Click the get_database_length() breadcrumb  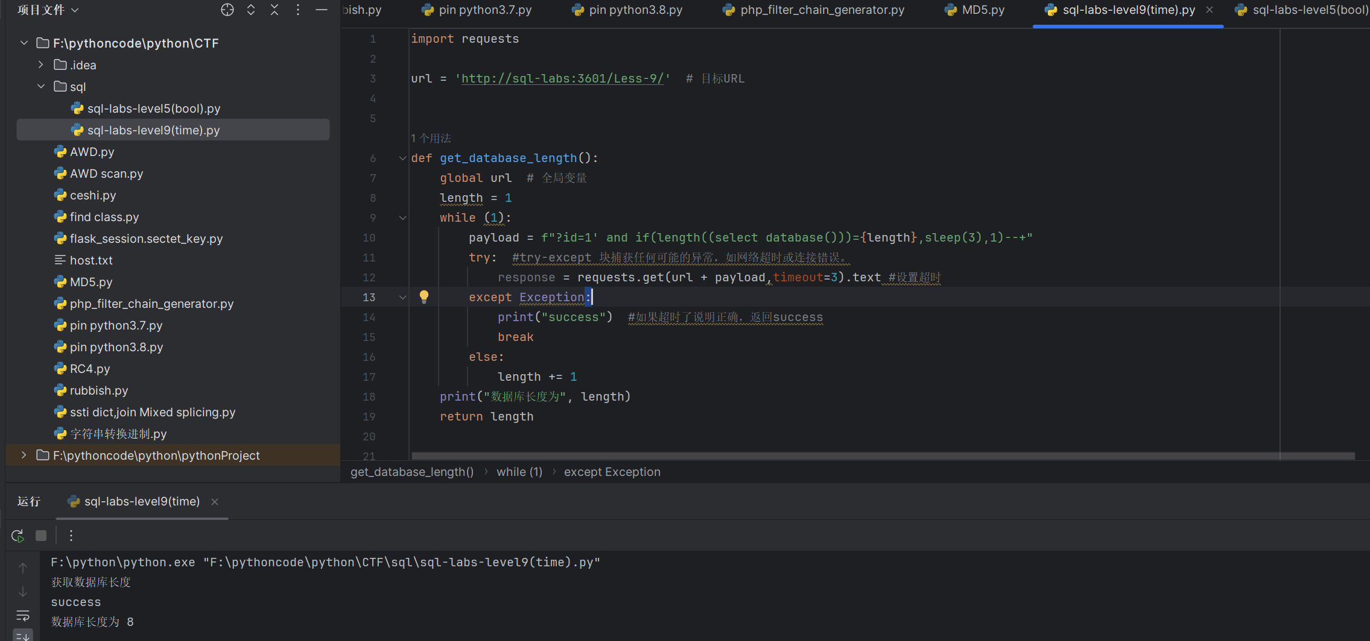tap(412, 472)
